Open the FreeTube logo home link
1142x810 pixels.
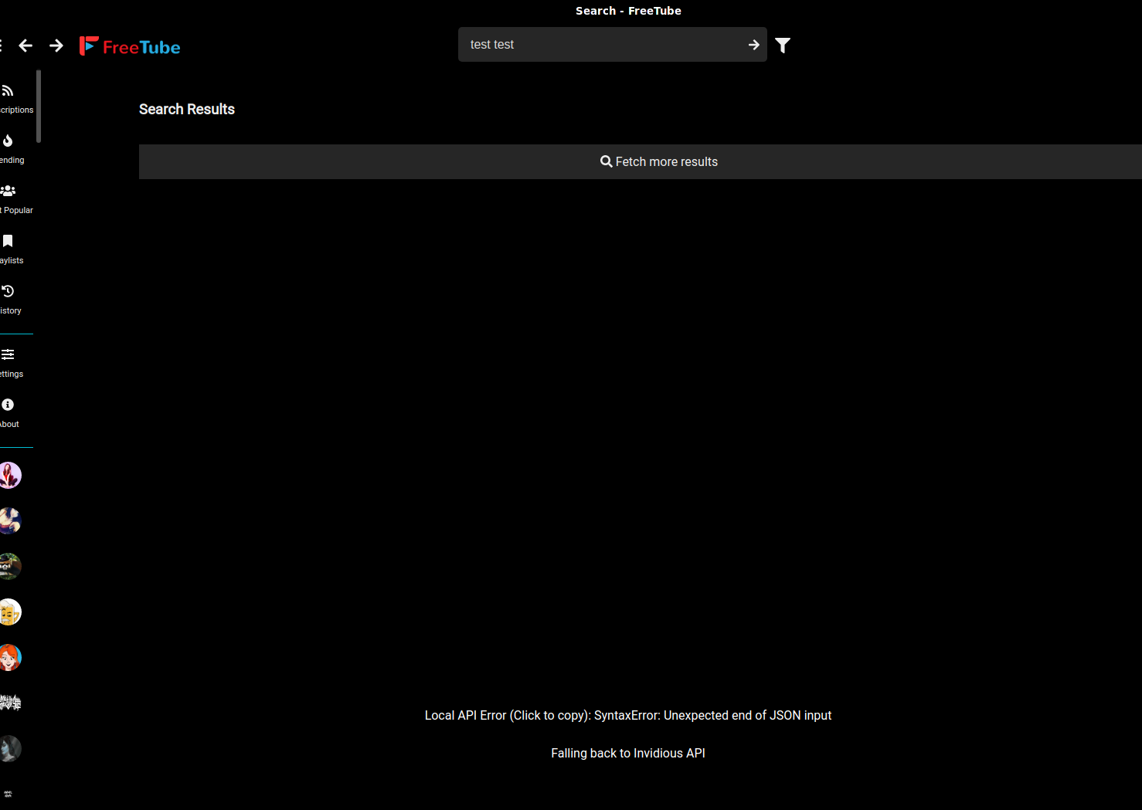coord(130,46)
